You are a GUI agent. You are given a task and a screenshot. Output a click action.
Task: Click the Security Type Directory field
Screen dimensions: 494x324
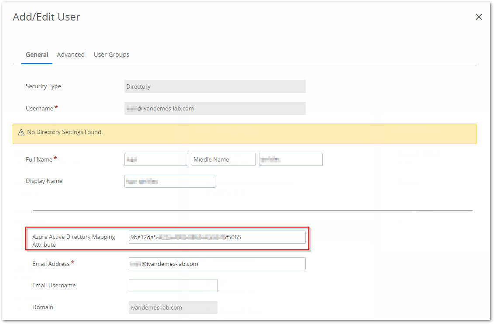pyautogui.click(x=214, y=86)
